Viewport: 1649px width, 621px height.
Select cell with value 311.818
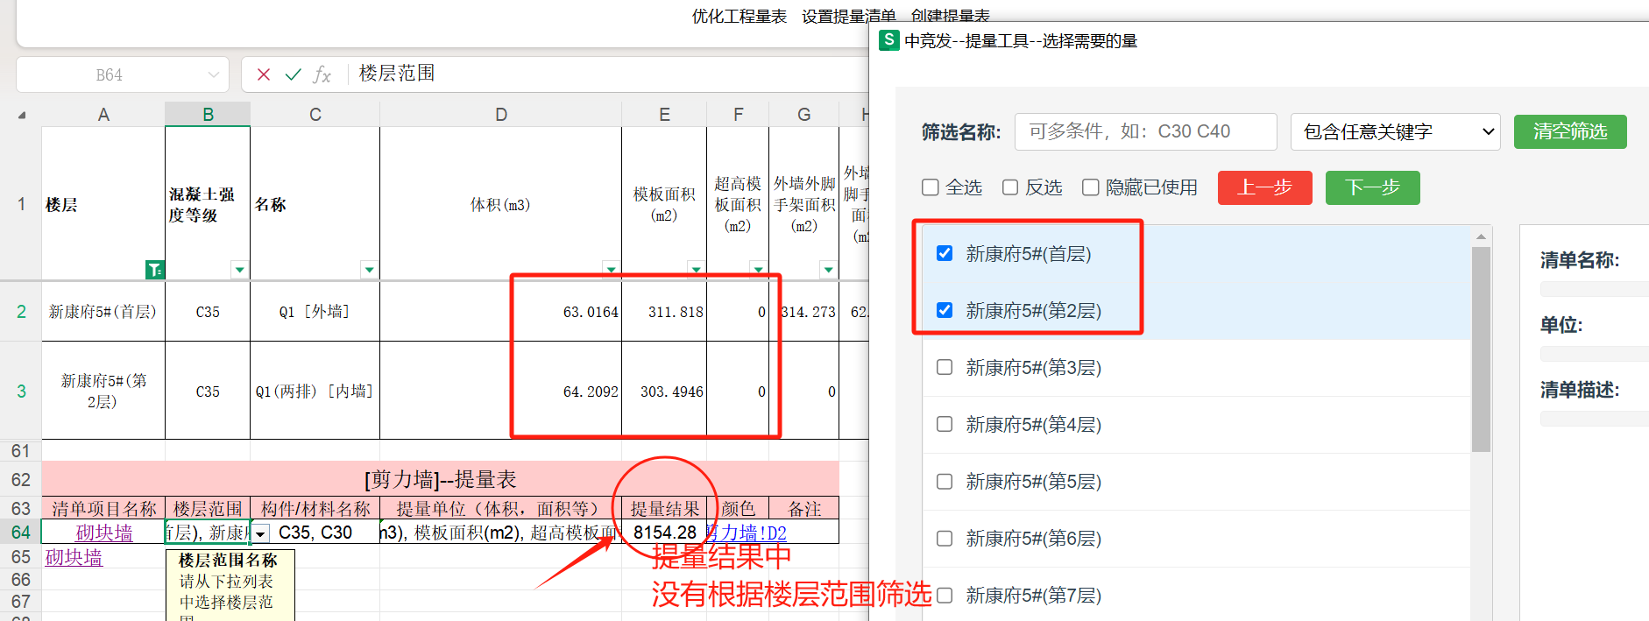click(x=664, y=312)
